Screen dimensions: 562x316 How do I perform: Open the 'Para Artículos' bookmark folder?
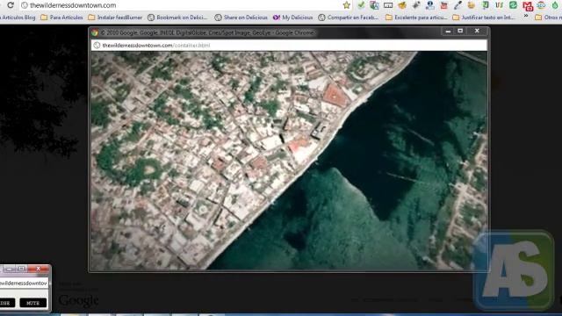coord(61,18)
